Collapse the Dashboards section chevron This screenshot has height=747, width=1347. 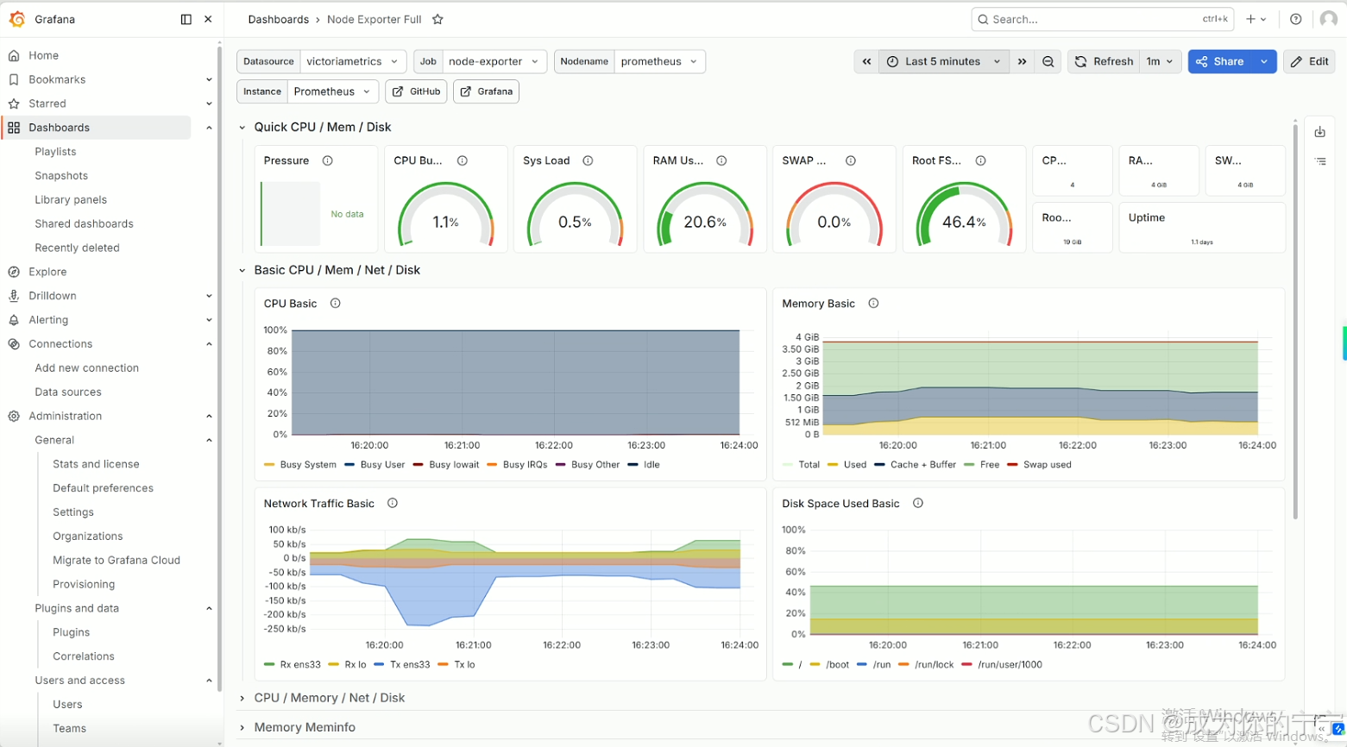[x=209, y=128]
